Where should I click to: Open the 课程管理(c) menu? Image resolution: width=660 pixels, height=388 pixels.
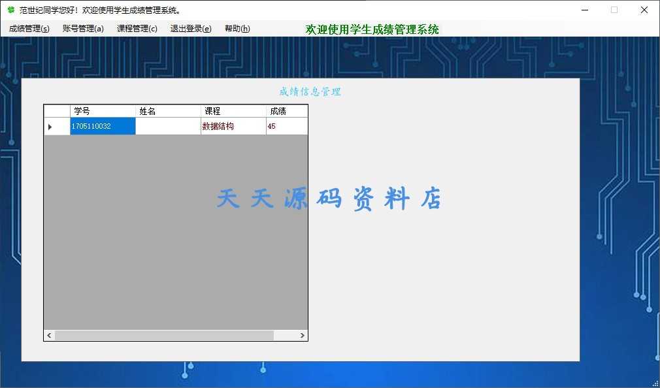pos(137,29)
